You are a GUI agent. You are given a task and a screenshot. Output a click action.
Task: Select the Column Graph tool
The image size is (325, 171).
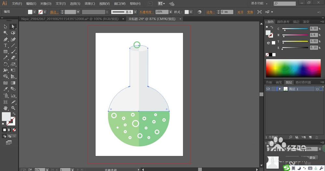point(13,96)
